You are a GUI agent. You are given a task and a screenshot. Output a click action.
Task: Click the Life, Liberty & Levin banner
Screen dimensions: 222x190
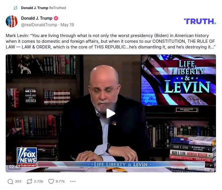[121, 164]
